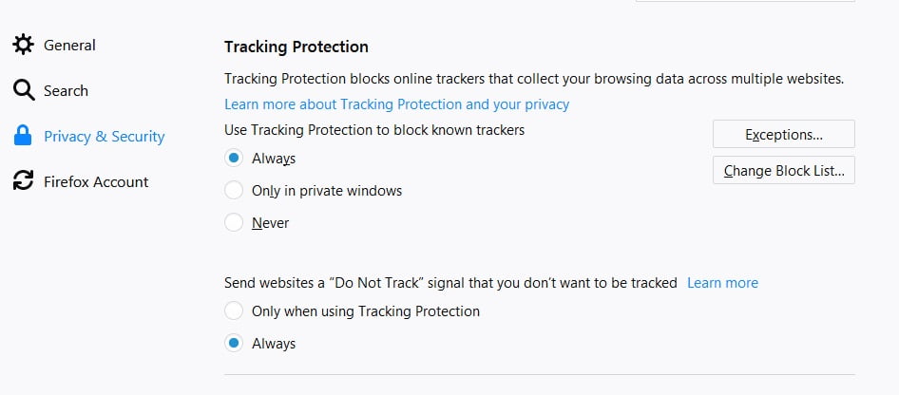The height and width of the screenshot is (395, 899).
Task: Select Only when using Tracking Protection
Action: (234, 310)
